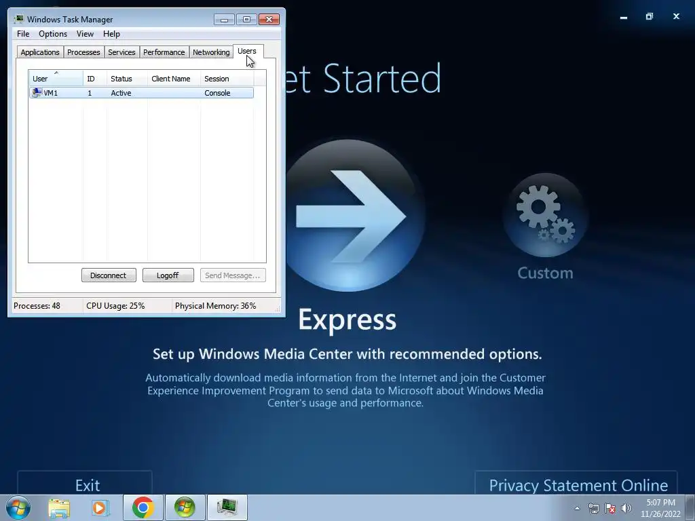Minimize the Windows Media Center window
Screen dimensions: 695x521
[x=624, y=17]
